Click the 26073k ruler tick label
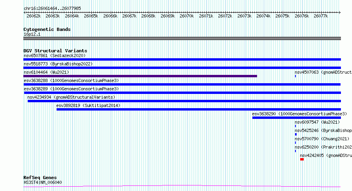The height and width of the screenshot is (191, 352). pos(244,16)
